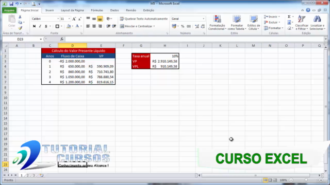Switch to the Layout da Página tab
The height and width of the screenshot is (185, 330).
coord(72,10)
